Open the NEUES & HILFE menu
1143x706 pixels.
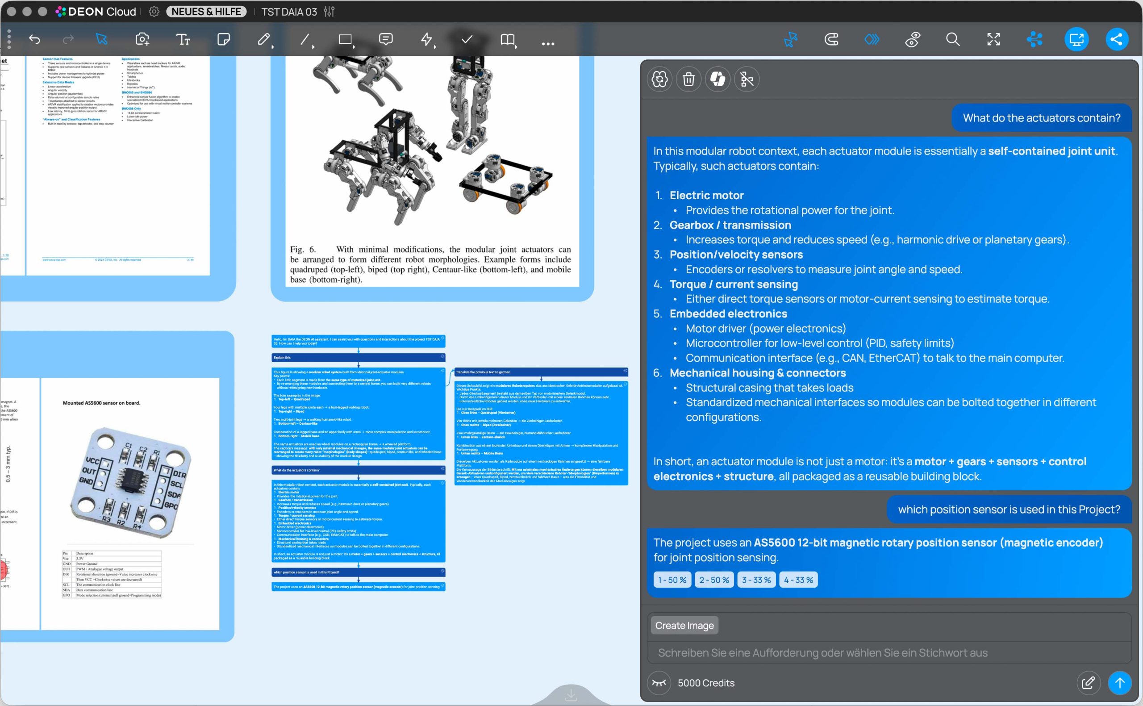[206, 12]
